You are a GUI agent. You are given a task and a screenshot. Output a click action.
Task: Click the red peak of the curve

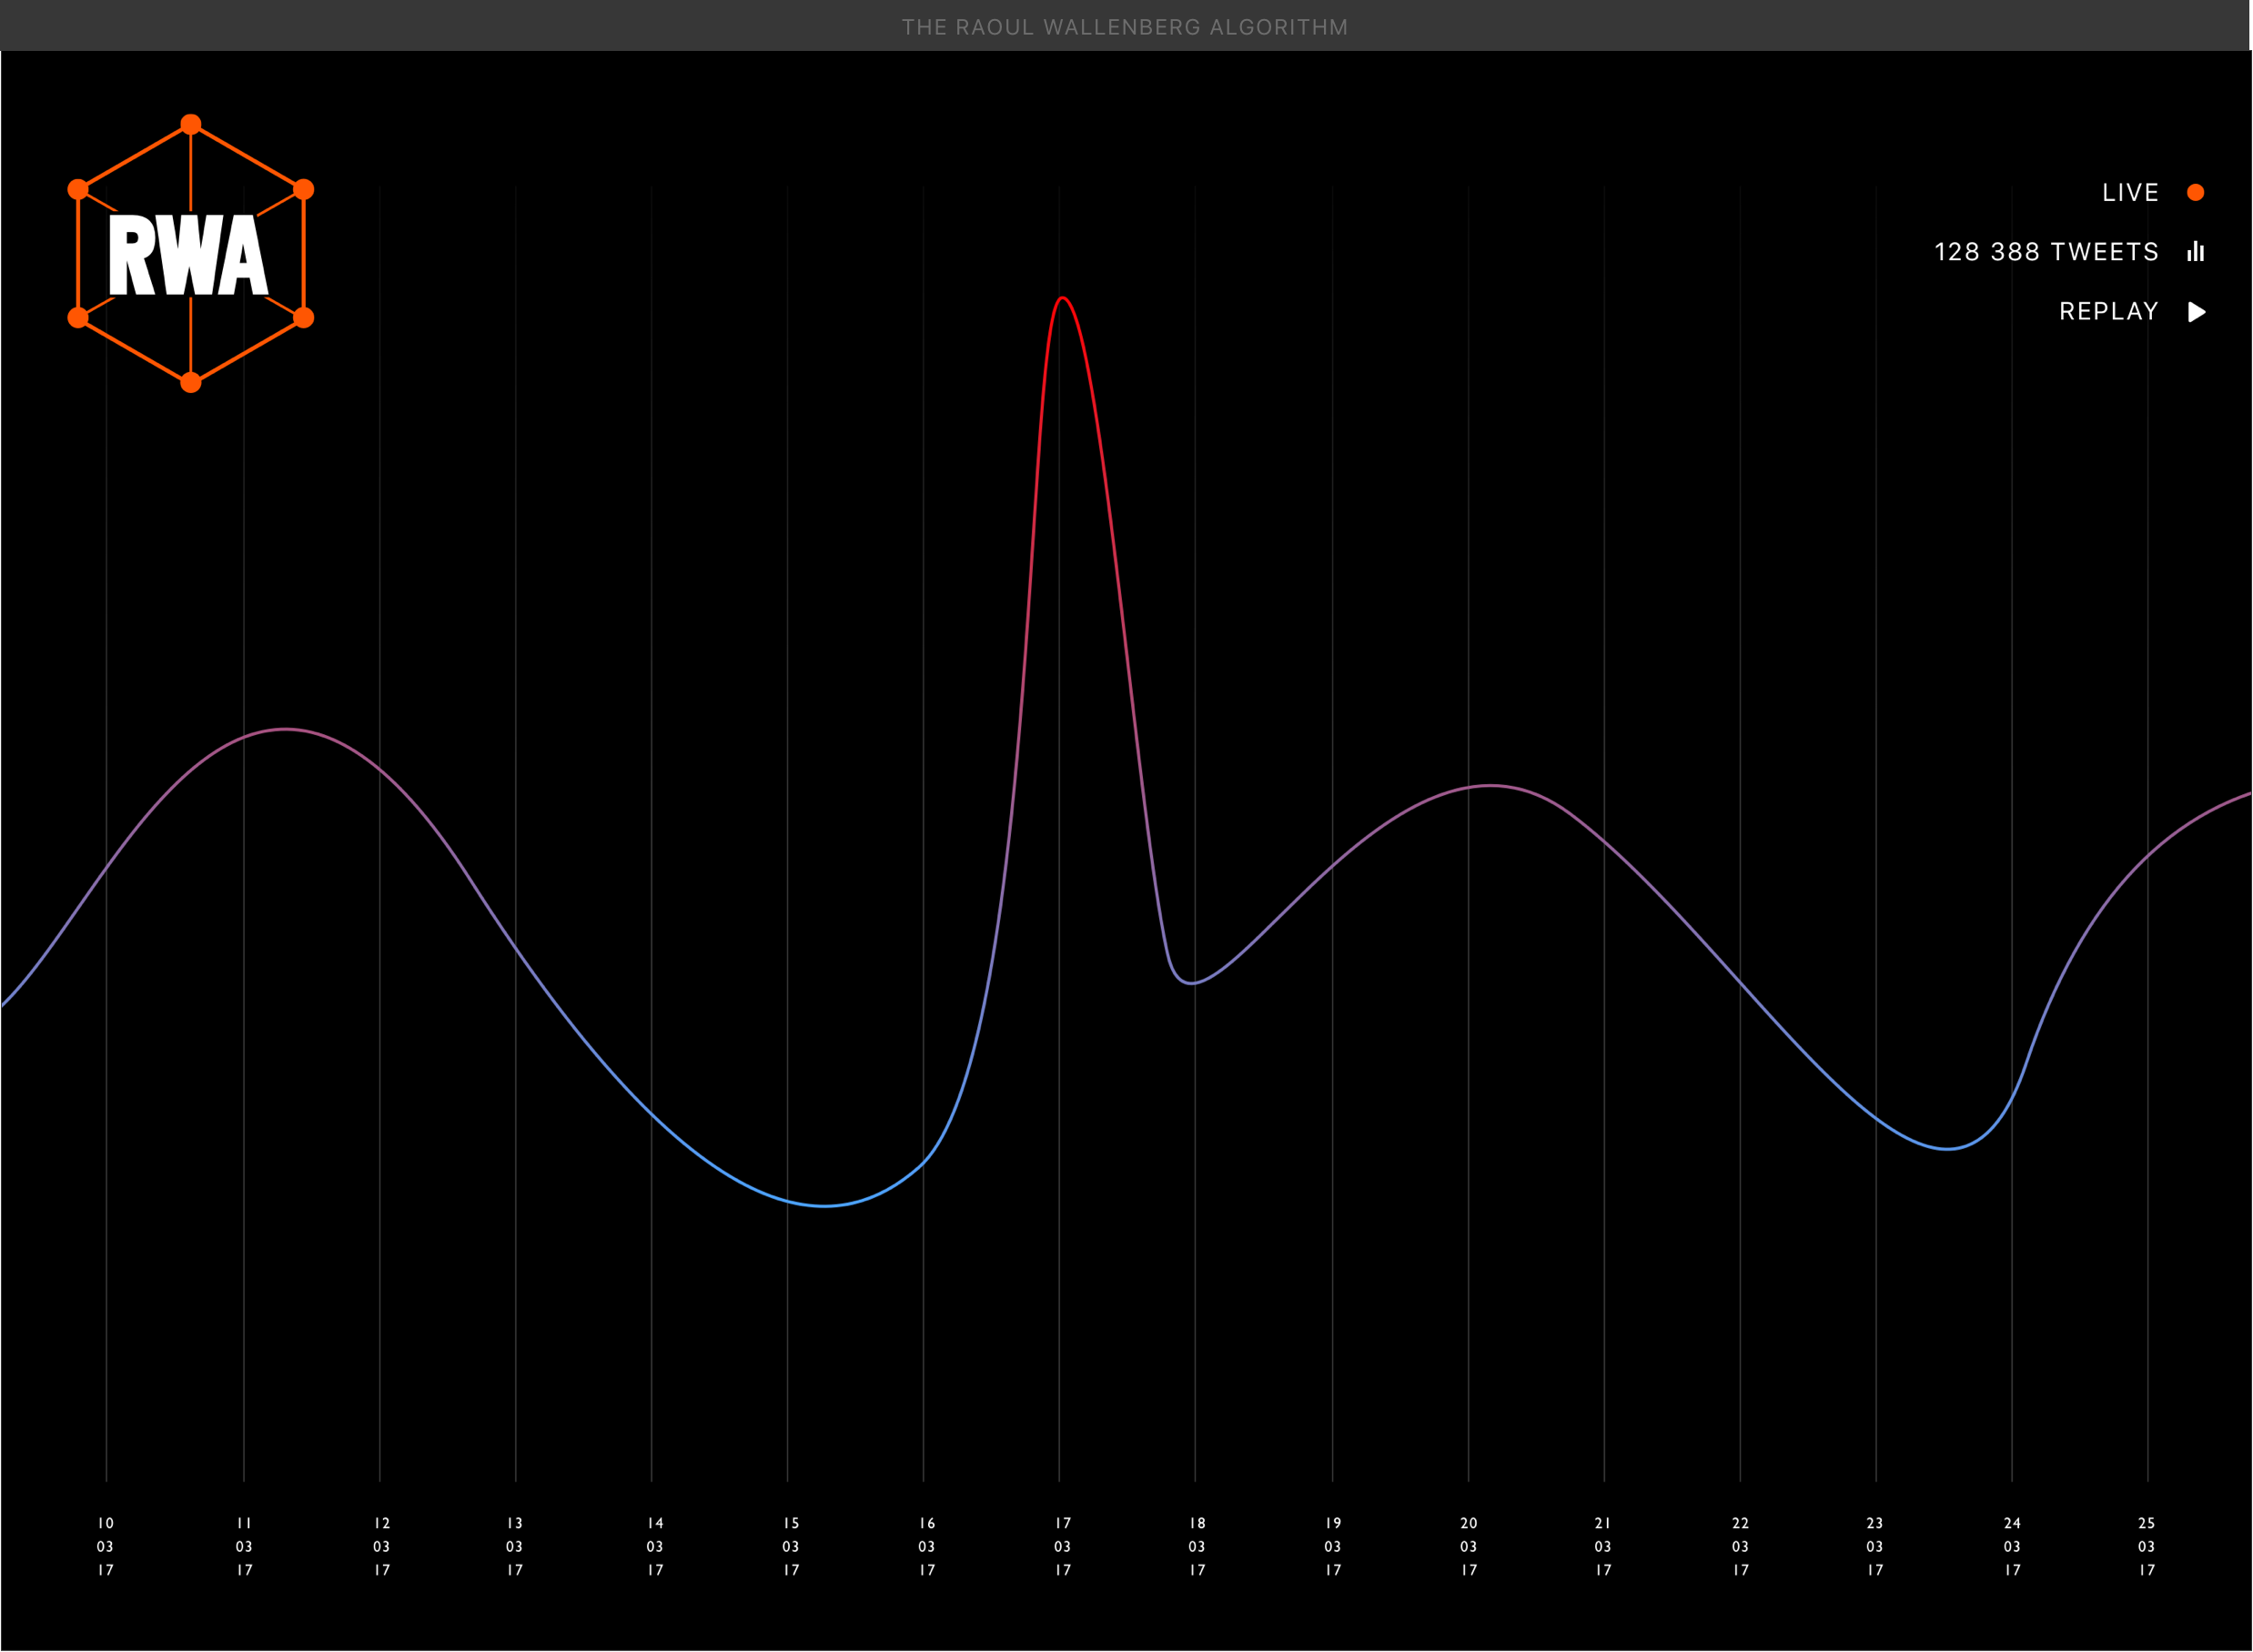point(1062,298)
